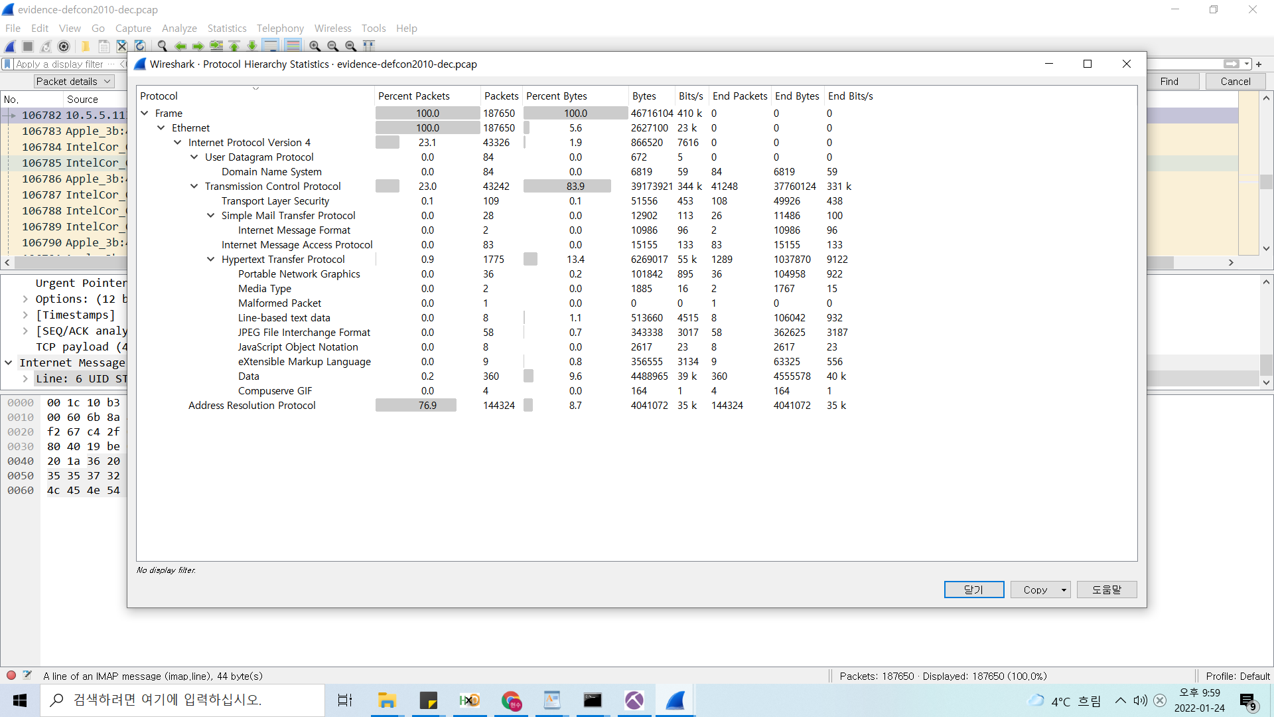Viewport: 1274px width, 717px height.
Task: Collapse Transmission Control Protocol row
Action: click(x=194, y=187)
